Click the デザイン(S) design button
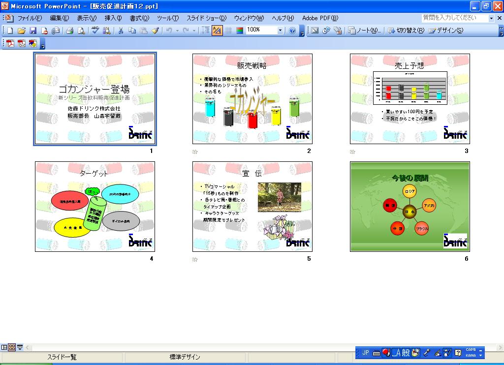Viewport: 504px width, 365px height. coord(446,30)
